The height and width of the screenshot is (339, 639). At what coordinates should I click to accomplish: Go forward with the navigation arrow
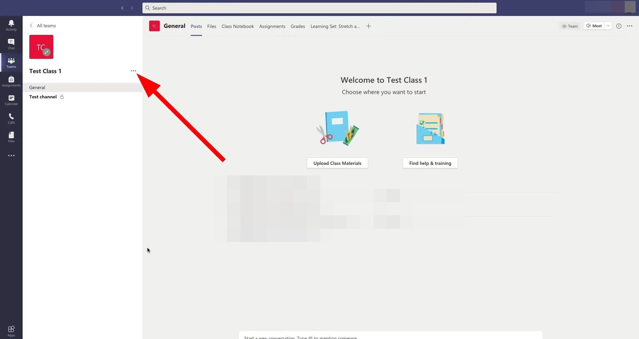click(132, 8)
